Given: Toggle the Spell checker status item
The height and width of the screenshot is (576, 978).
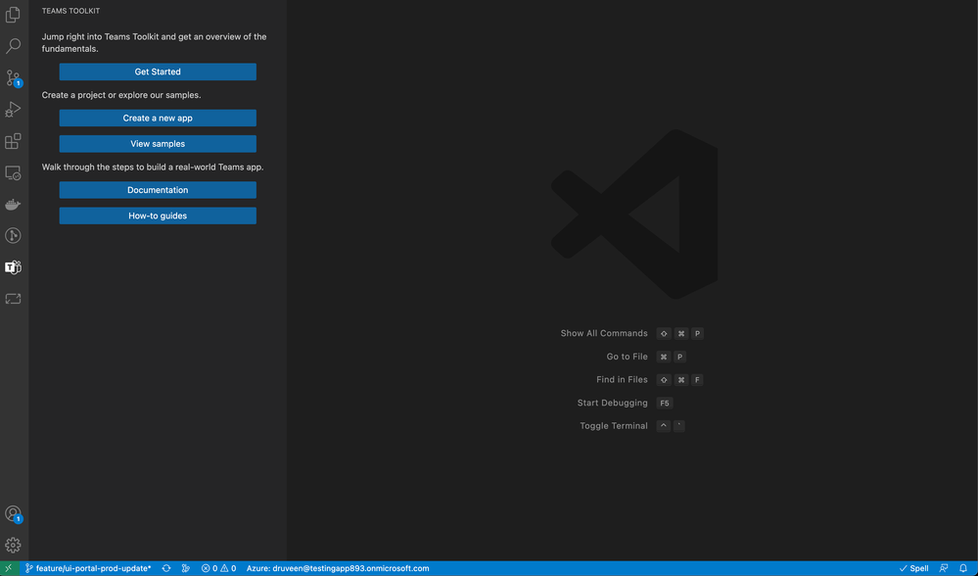Looking at the screenshot, I should (x=913, y=568).
